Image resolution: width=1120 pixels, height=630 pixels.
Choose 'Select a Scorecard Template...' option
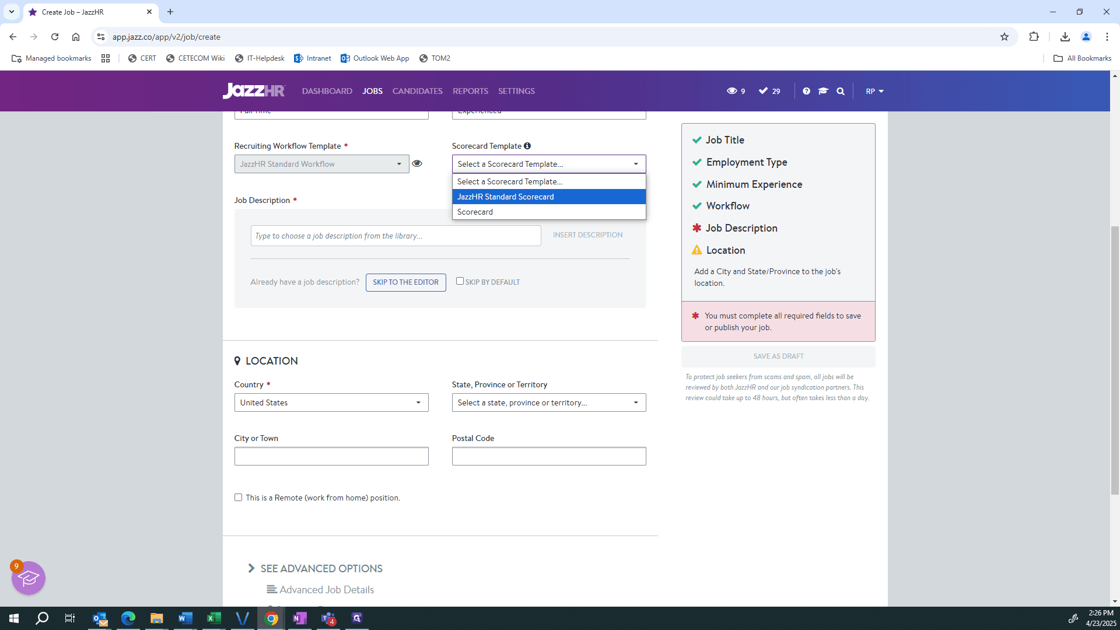pyautogui.click(x=549, y=181)
